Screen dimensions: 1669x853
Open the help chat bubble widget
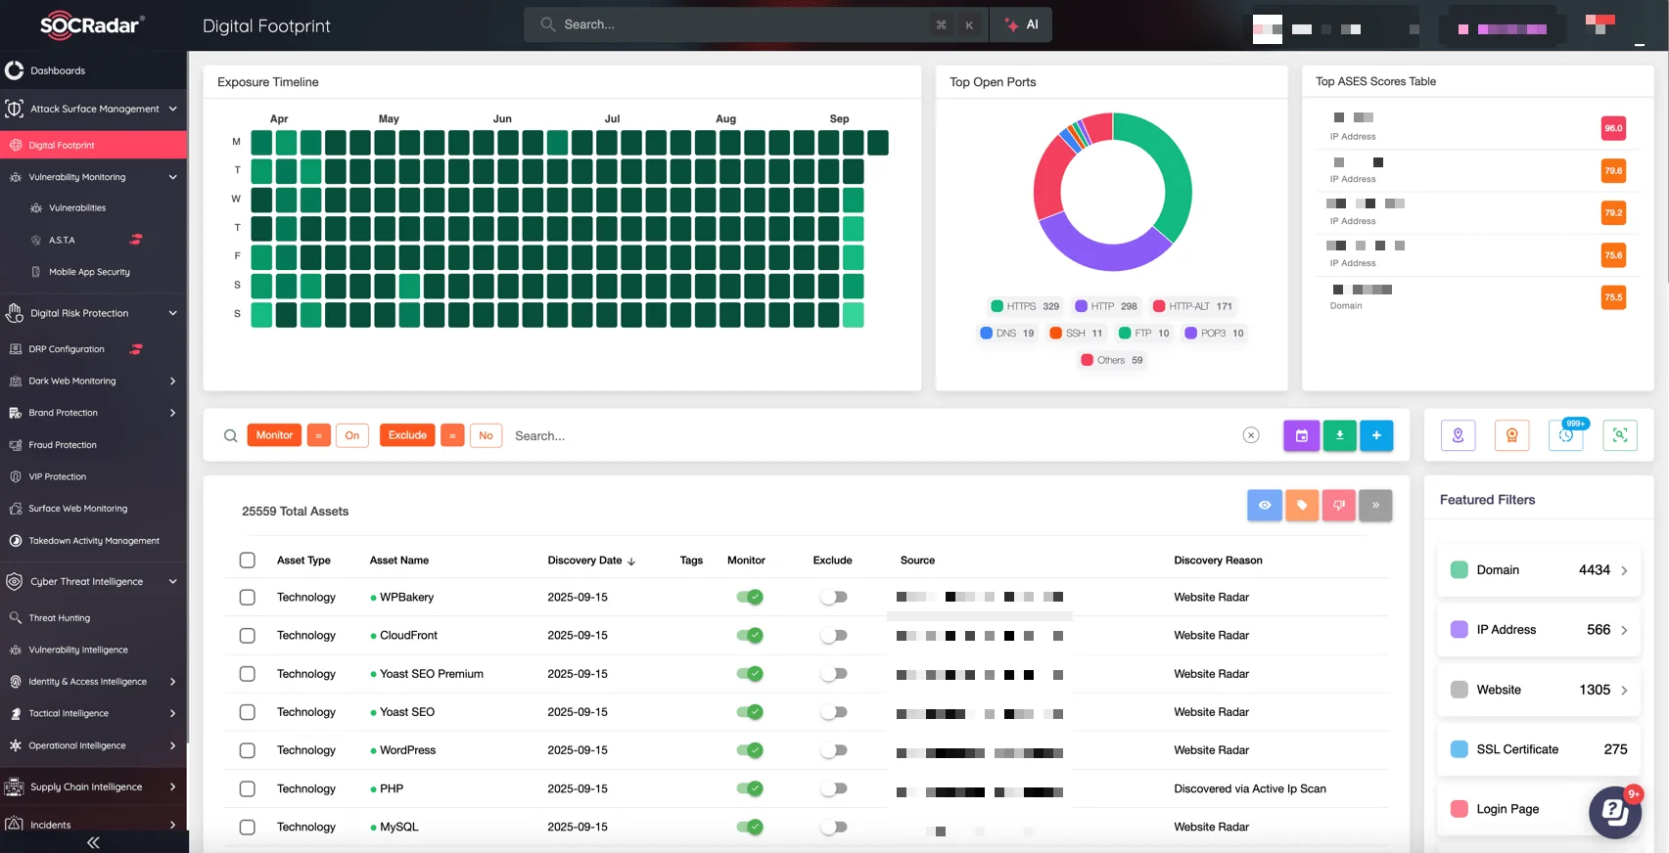1615,812
